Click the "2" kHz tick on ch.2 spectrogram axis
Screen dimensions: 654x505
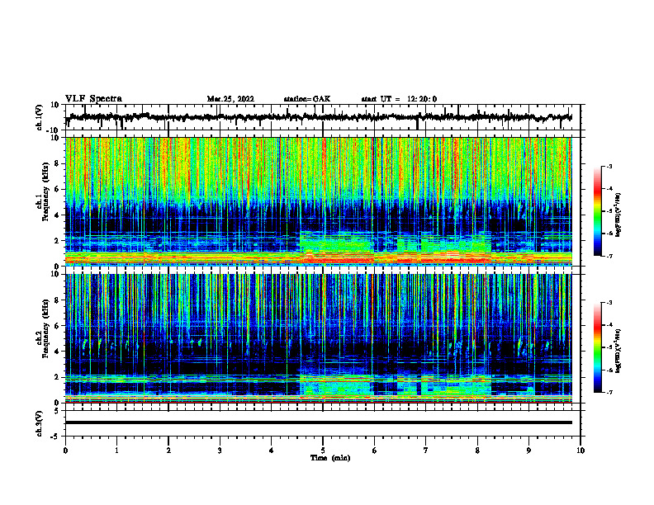pos(57,377)
